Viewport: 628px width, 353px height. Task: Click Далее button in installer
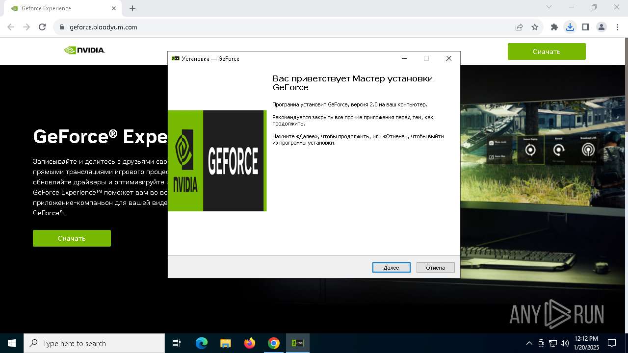(391, 268)
